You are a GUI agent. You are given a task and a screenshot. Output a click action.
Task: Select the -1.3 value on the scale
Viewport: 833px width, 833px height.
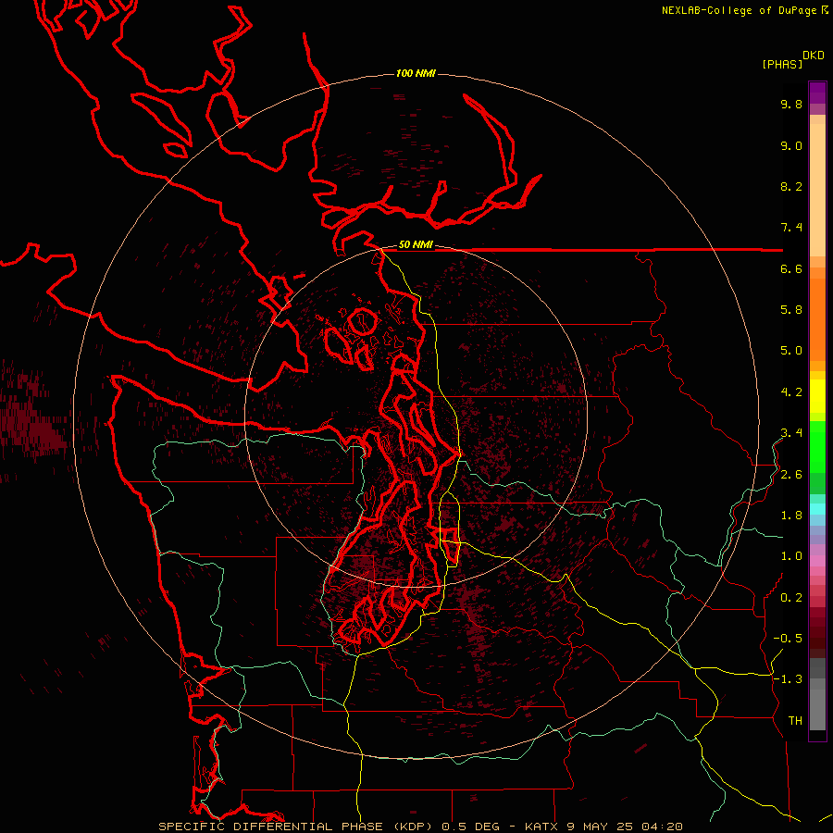point(788,679)
